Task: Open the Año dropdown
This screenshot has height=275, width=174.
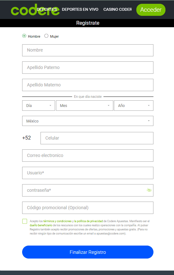Action: pyautogui.click(x=134, y=106)
